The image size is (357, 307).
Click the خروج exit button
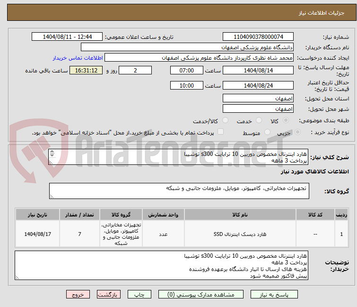point(78,295)
